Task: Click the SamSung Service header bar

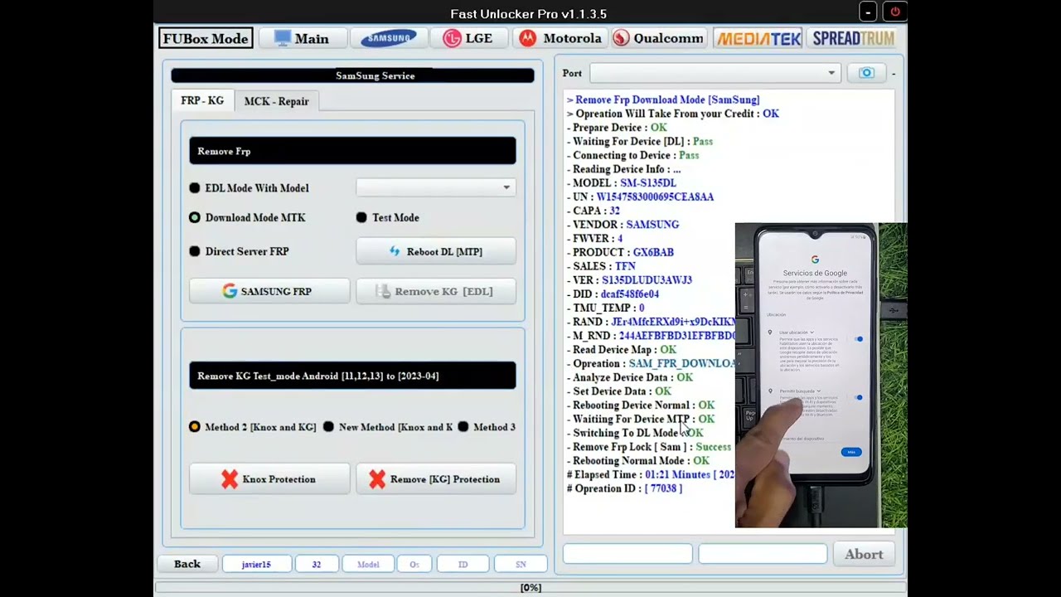Action: [352, 75]
